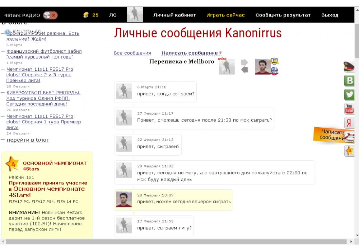Toggle the 4Stars Radio switch
Viewport: 359px width, 251px height.
[50, 15]
